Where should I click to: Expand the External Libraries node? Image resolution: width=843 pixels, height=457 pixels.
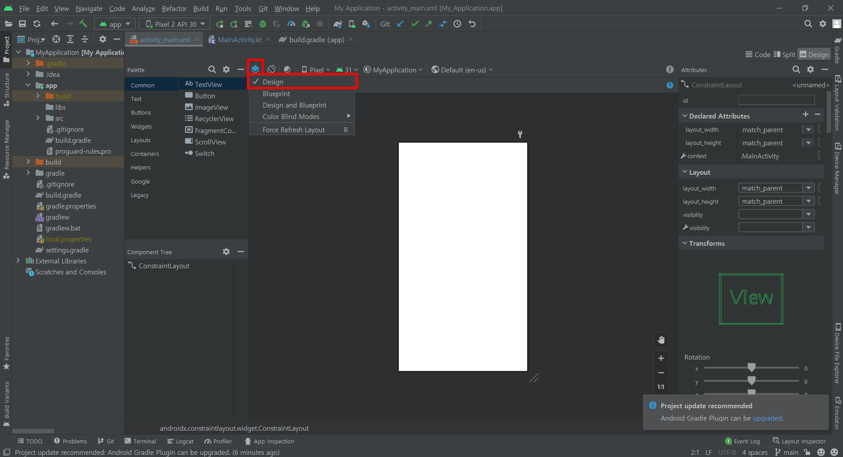point(18,261)
